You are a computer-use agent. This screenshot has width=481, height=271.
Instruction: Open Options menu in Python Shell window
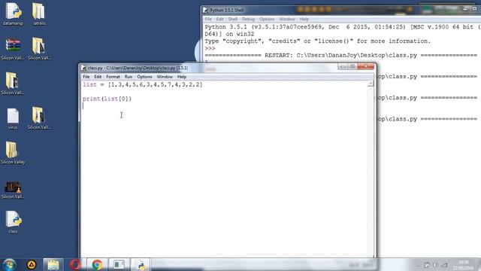267,19
